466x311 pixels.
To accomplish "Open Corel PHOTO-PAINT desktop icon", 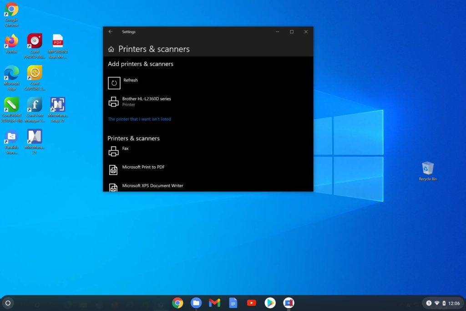I will 35,46.
